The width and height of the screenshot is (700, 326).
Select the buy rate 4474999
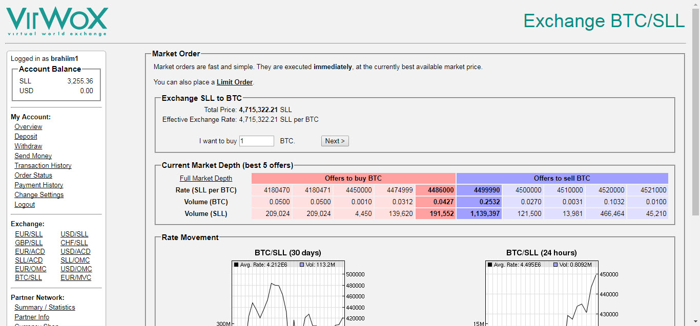(x=395, y=190)
